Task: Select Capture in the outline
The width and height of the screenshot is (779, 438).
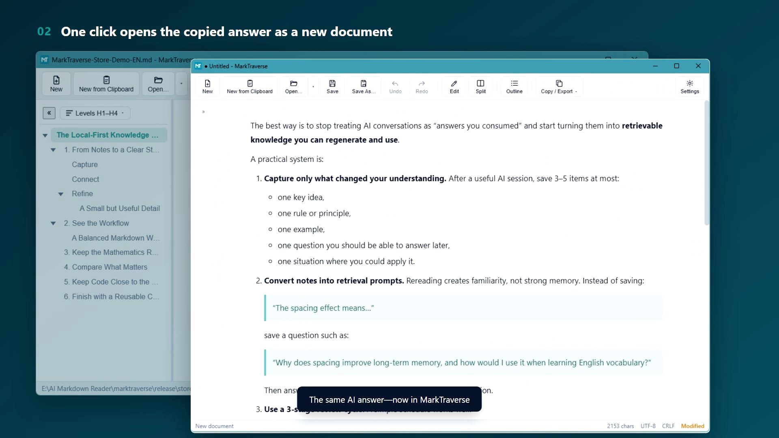Action: tap(85, 164)
